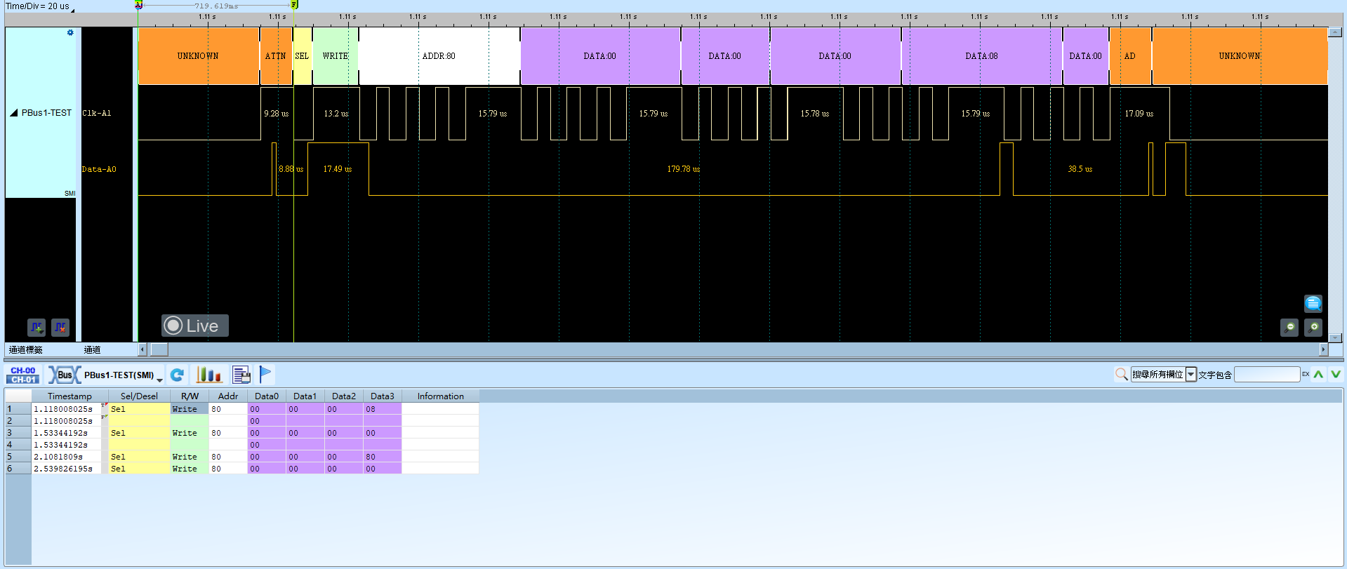Click the remove channel waveform icon

pyautogui.click(x=60, y=327)
